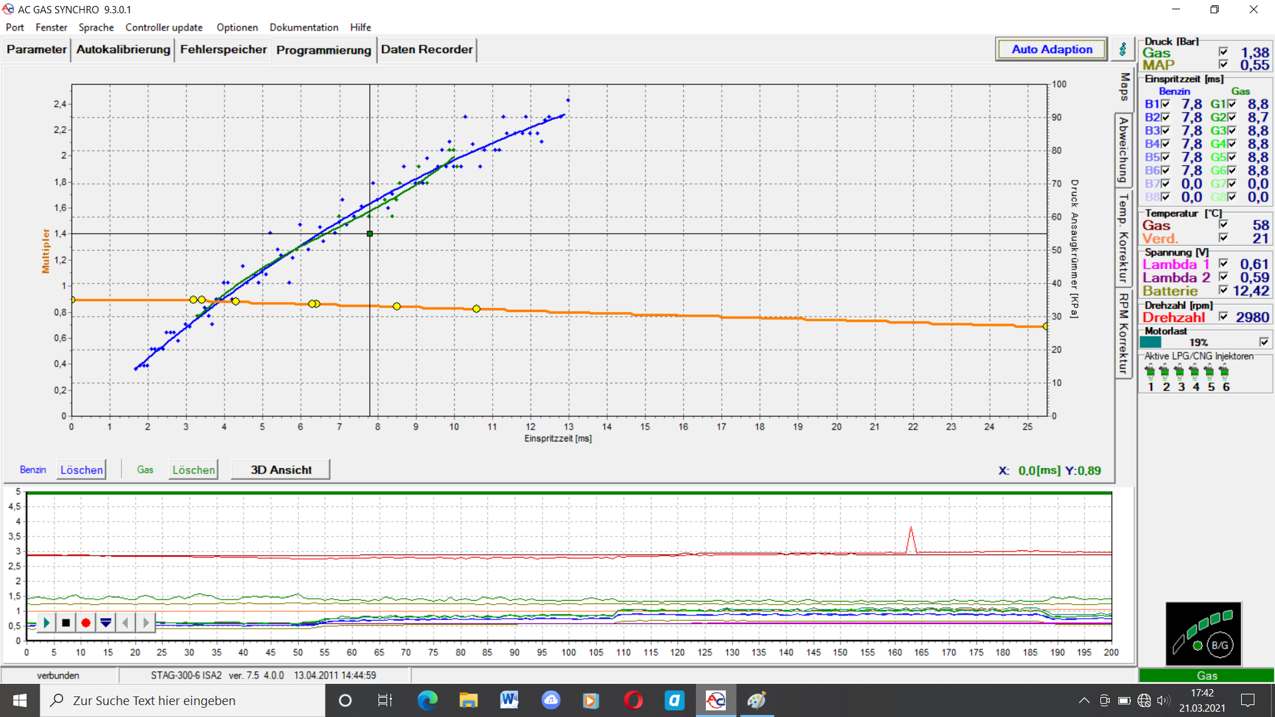The width and height of the screenshot is (1275, 717).
Task: Start playback in the oscilloscope recorder
Action: click(46, 623)
